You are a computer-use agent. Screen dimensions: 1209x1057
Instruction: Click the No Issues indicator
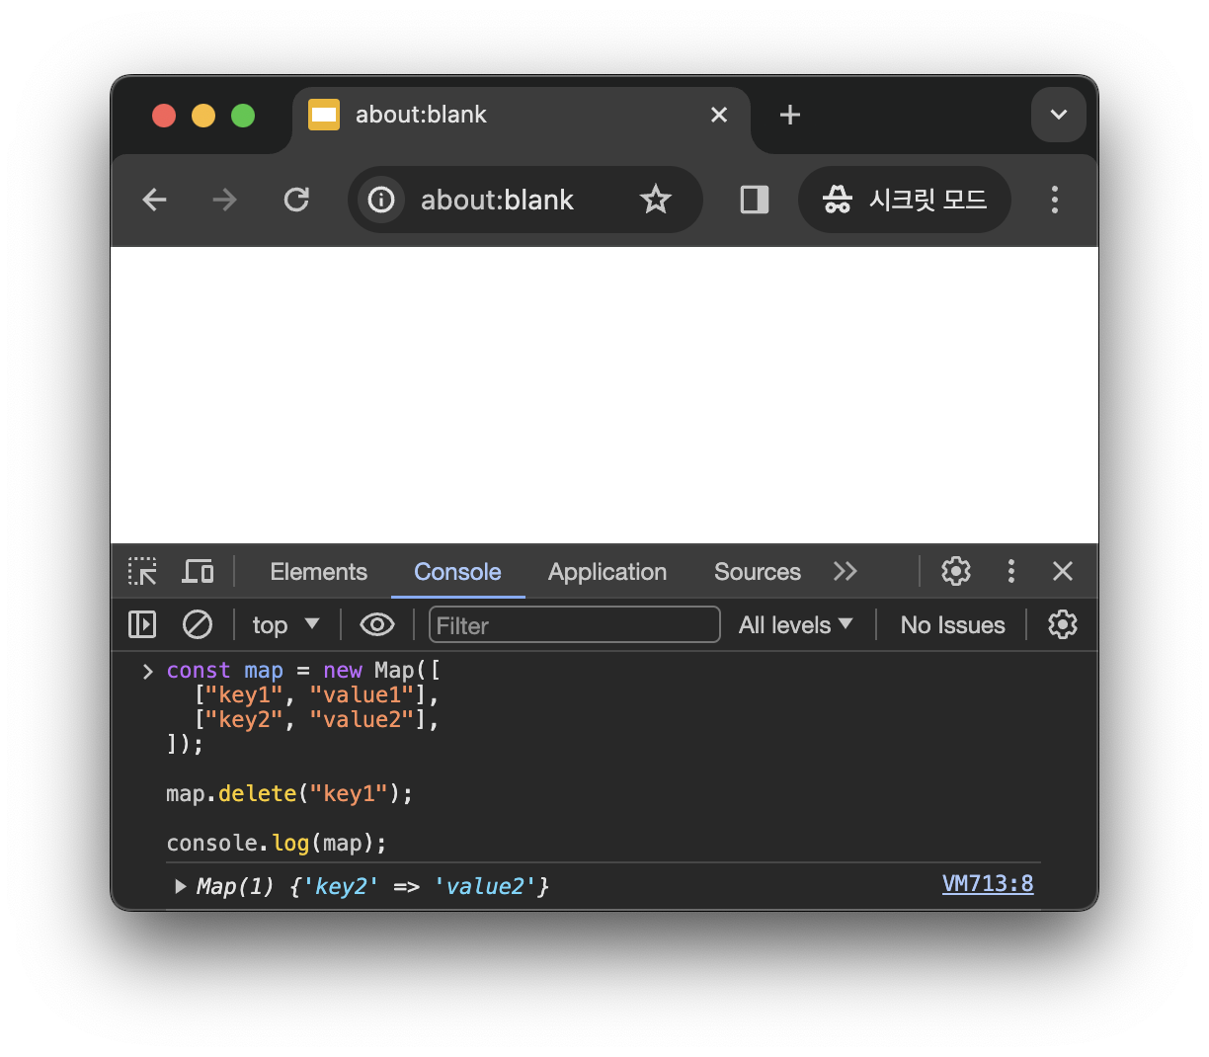(x=952, y=624)
